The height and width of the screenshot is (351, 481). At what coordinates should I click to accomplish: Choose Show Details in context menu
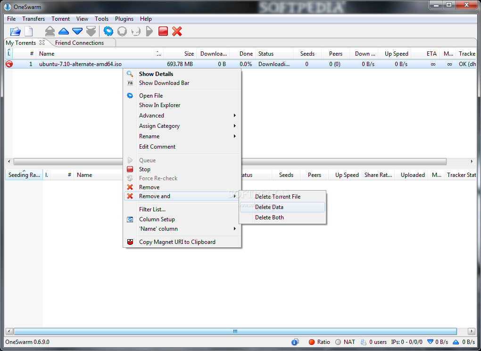coord(182,74)
